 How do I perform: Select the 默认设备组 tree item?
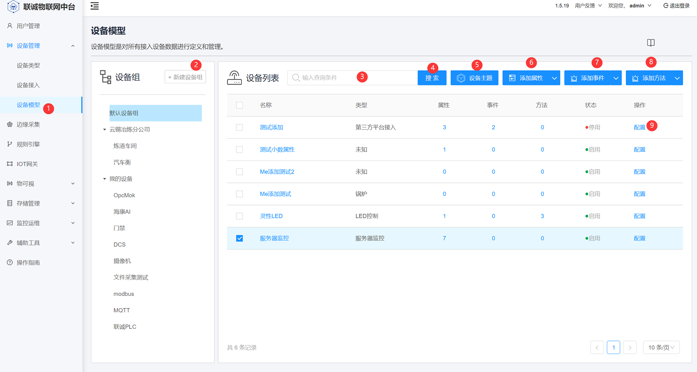155,113
